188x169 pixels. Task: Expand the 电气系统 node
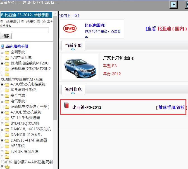click(2, 101)
